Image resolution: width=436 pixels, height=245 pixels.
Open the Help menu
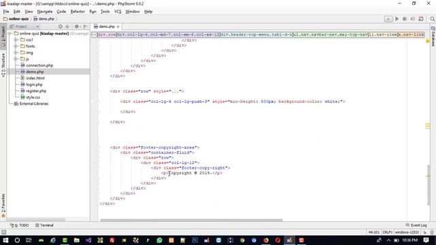coord(149,12)
